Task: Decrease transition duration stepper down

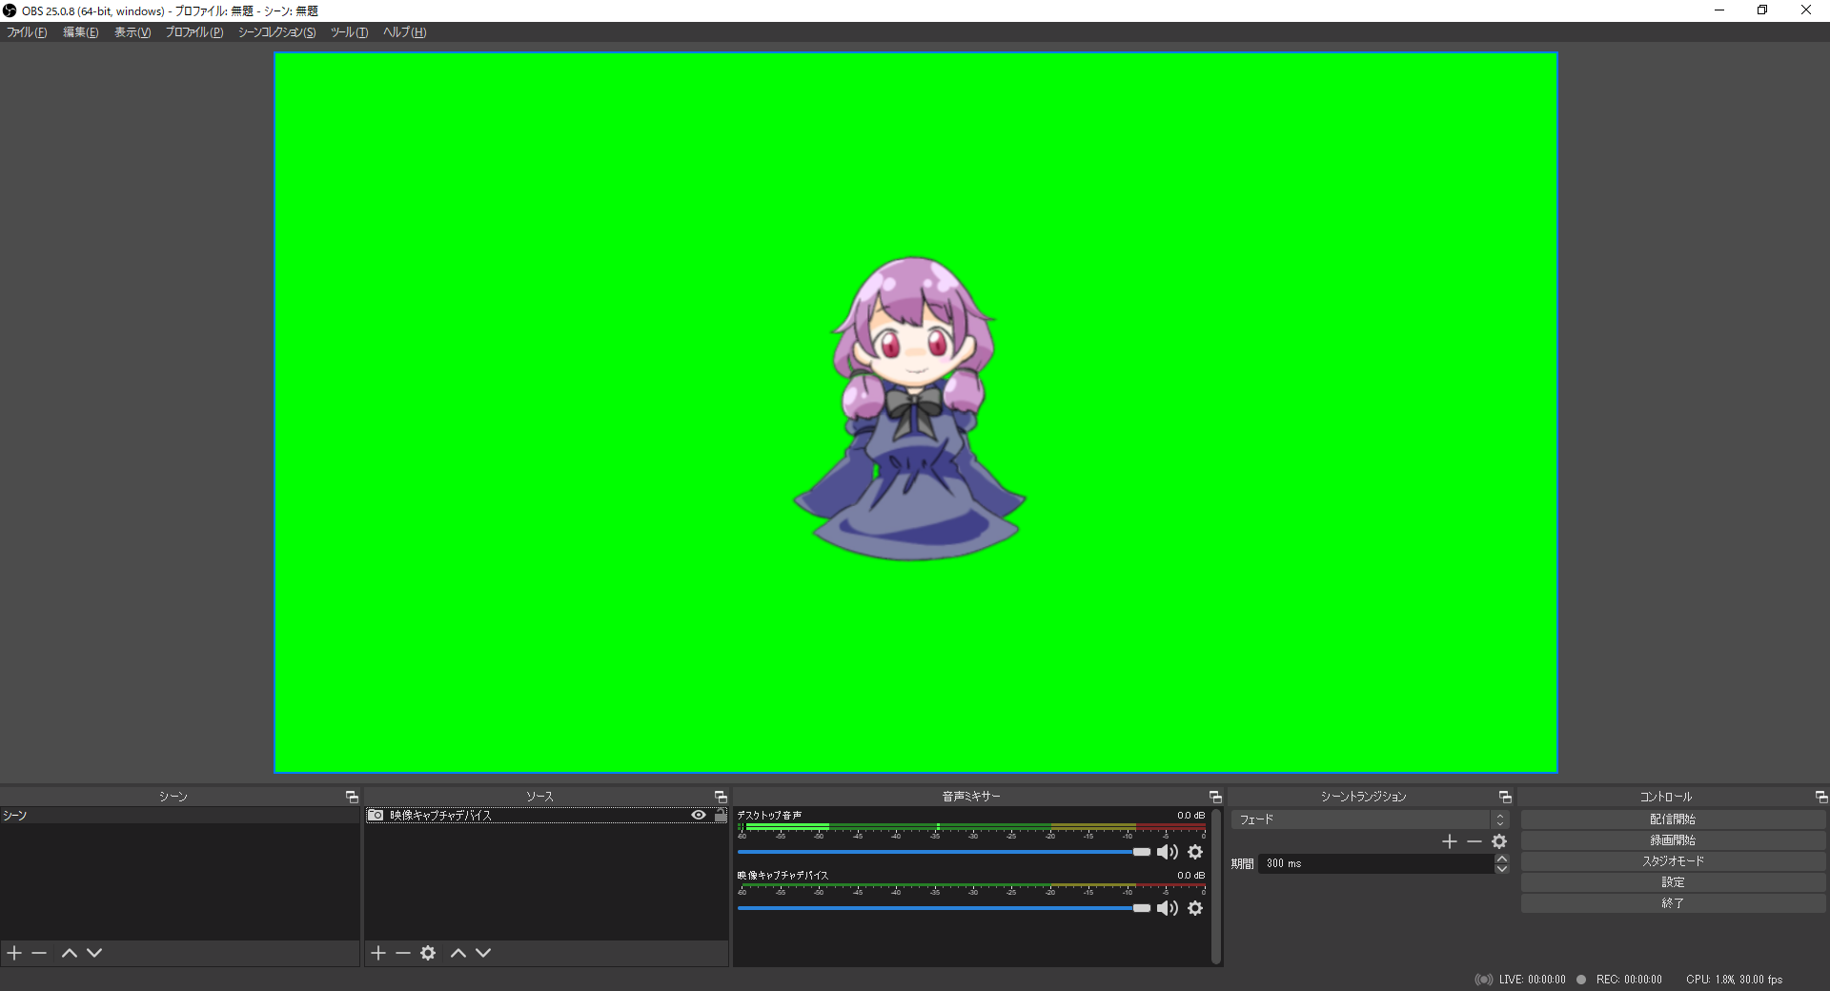Action: coord(1502,869)
